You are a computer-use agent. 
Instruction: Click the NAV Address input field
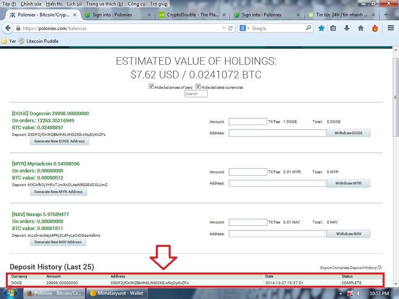point(277,234)
